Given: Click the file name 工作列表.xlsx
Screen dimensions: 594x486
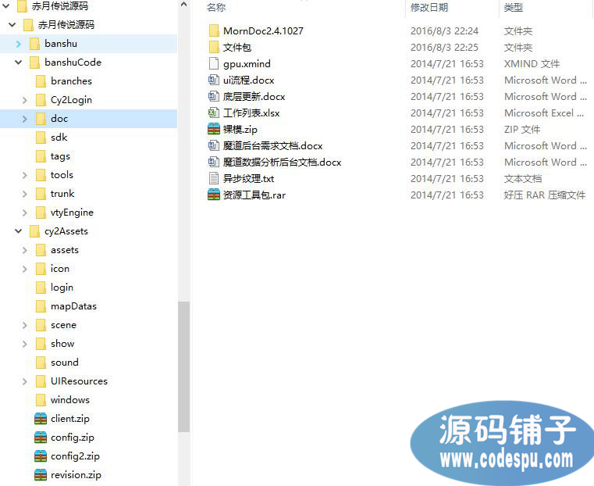Looking at the screenshot, I should pyautogui.click(x=251, y=113).
